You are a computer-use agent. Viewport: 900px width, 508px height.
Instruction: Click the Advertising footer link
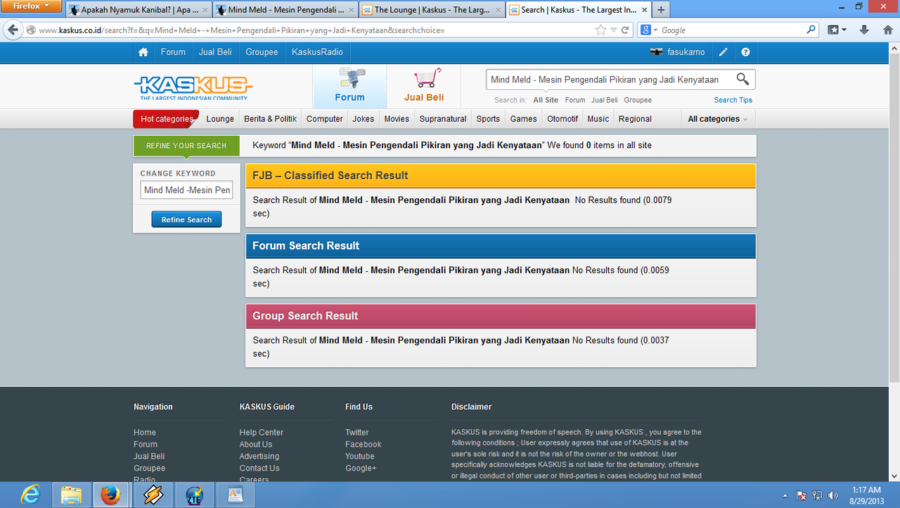[259, 456]
